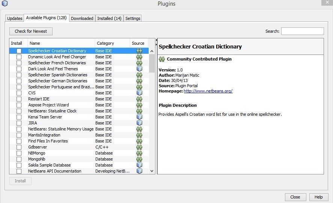Click source icon for NetBeans: Statusline Memory Usage
The image size is (333, 203).
[139, 129]
